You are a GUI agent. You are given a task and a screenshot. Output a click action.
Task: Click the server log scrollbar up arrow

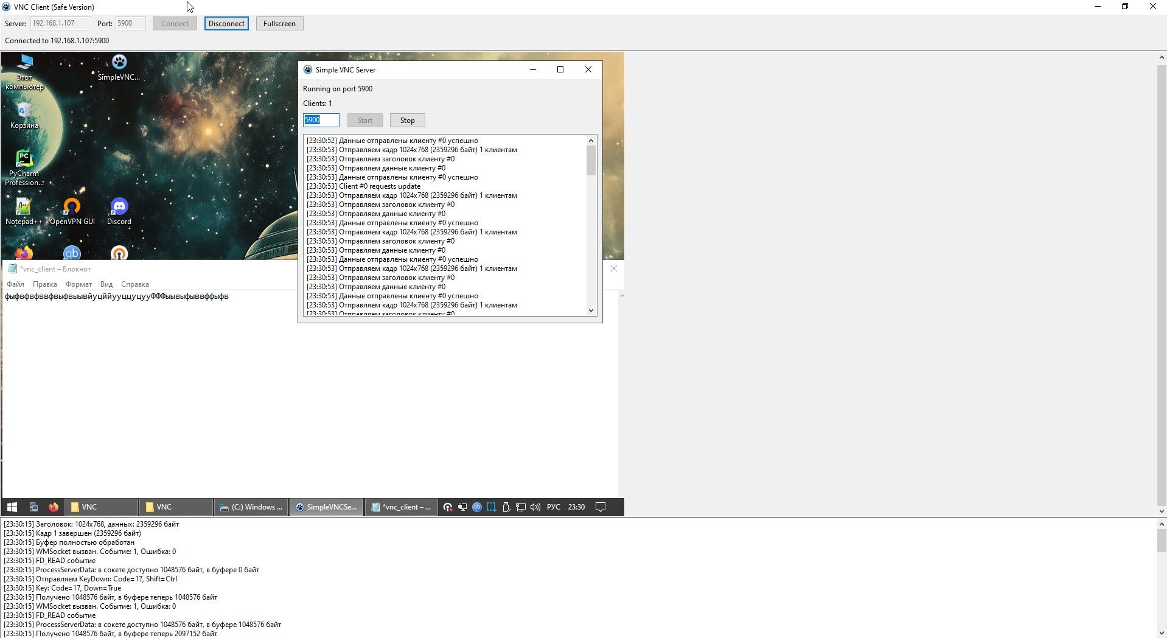pos(591,141)
